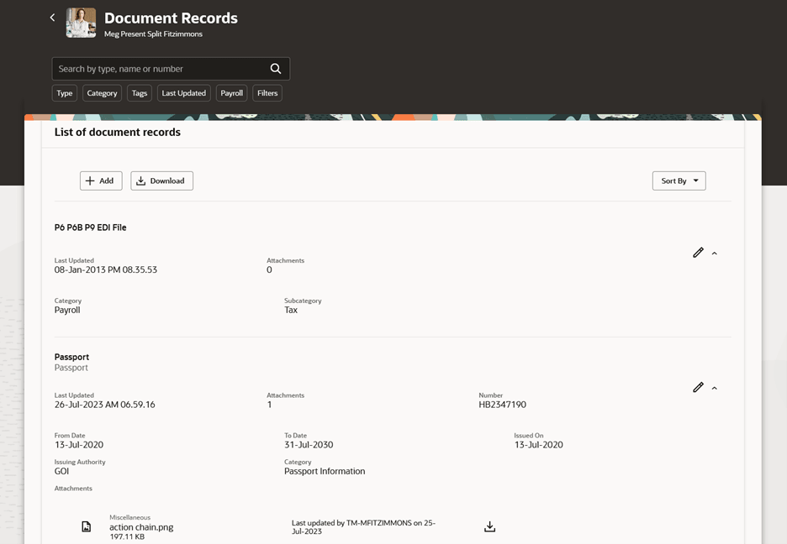Select the Last updated by TM-MFITZIMMONS text

click(x=363, y=527)
